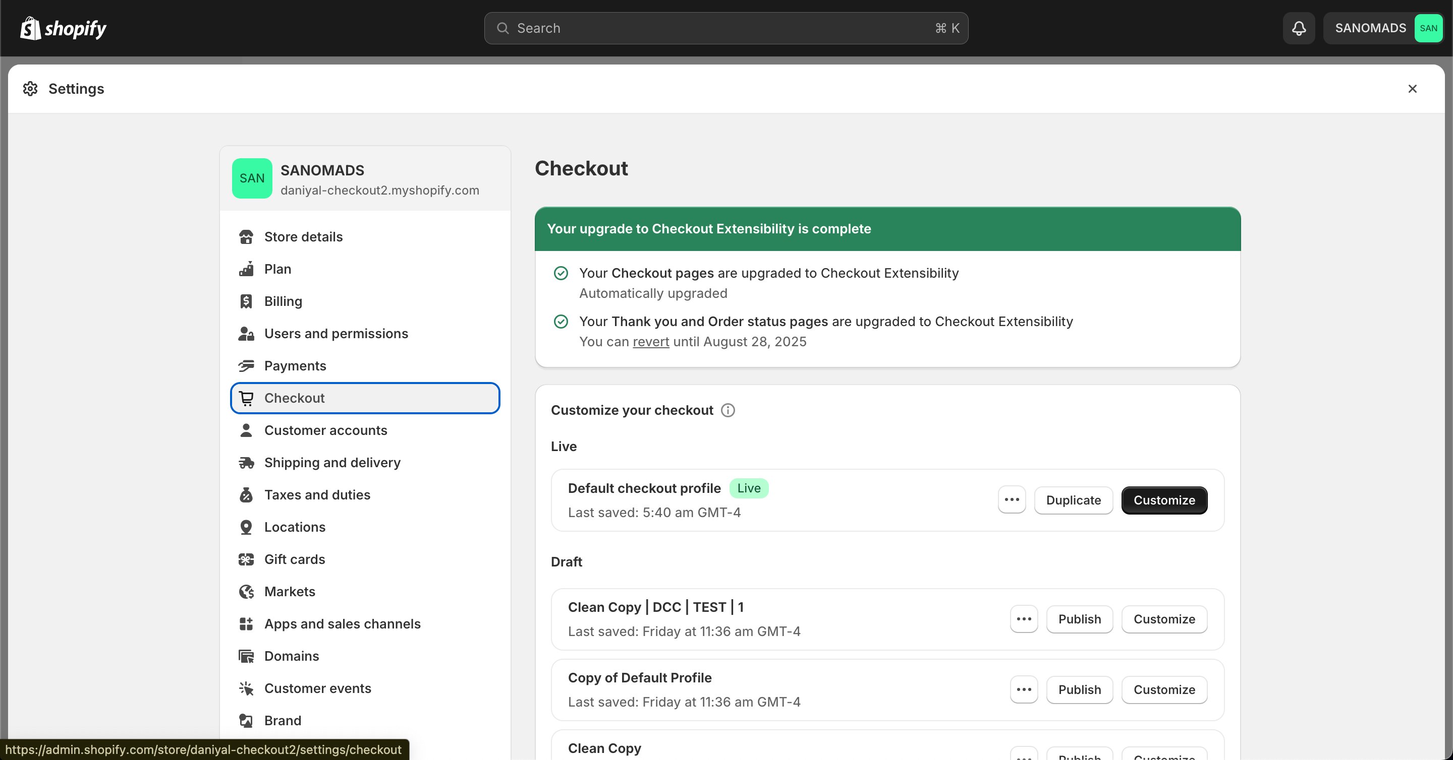Publish Clean Copy | DCC | TEST | 1

tap(1079, 618)
